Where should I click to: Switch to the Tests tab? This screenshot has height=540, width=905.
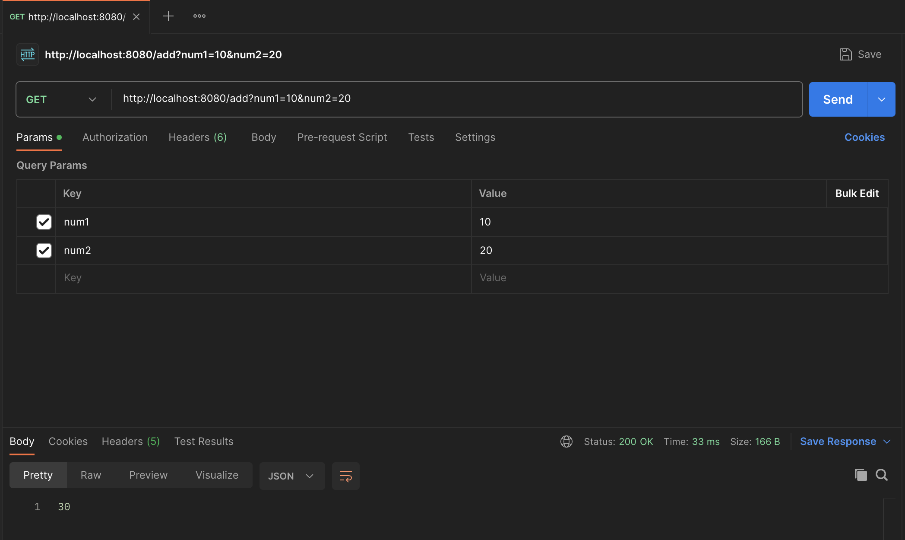[421, 137]
